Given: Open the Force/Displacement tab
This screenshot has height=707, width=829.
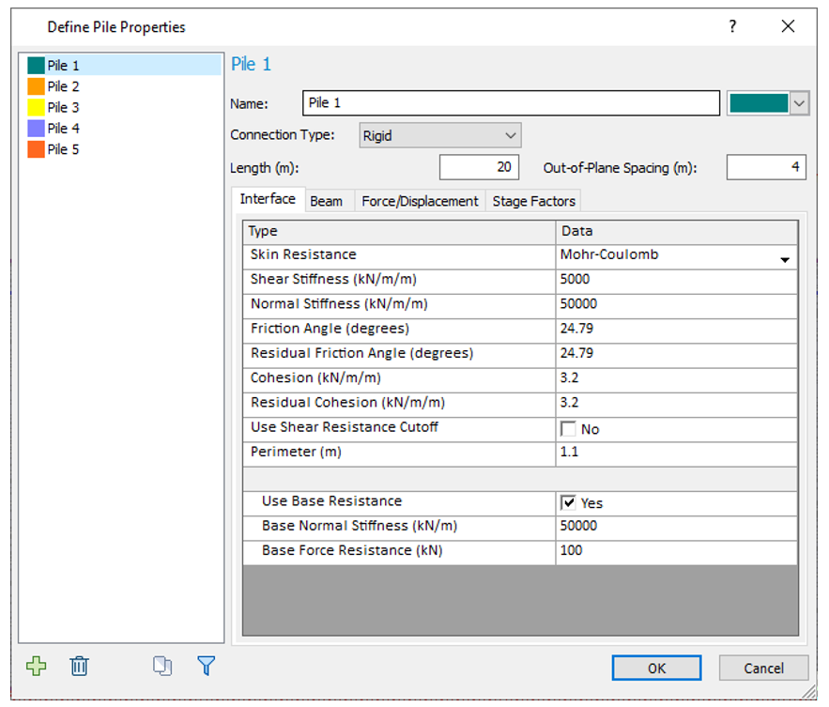Looking at the screenshot, I should 420,202.
